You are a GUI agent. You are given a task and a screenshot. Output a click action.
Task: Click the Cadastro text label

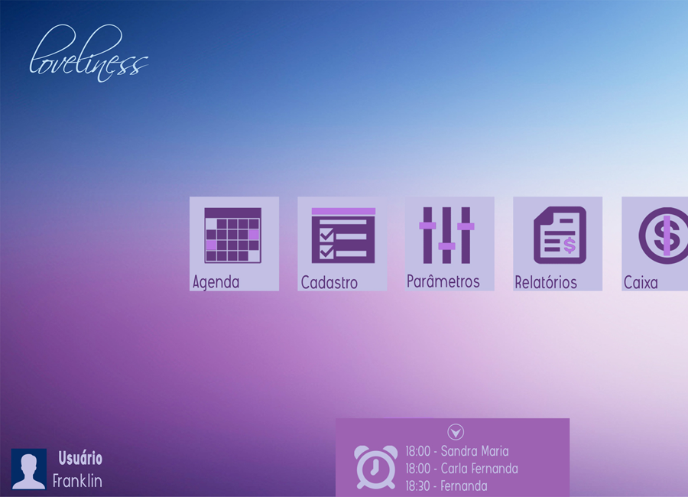point(329,283)
